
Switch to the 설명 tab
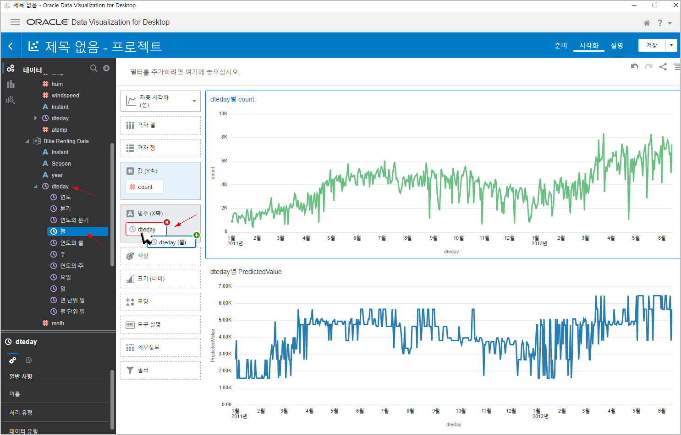(617, 45)
